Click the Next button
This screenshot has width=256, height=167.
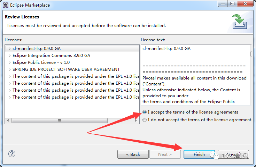(x=165, y=155)
